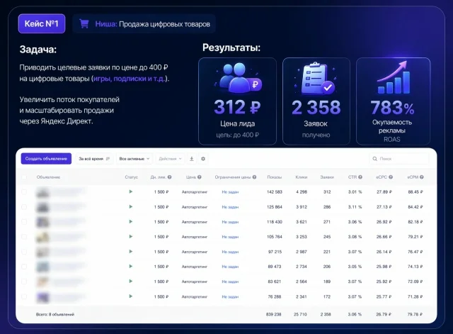
Task: Click the play status icon in the 142 583 row
Action: point(131,191)
